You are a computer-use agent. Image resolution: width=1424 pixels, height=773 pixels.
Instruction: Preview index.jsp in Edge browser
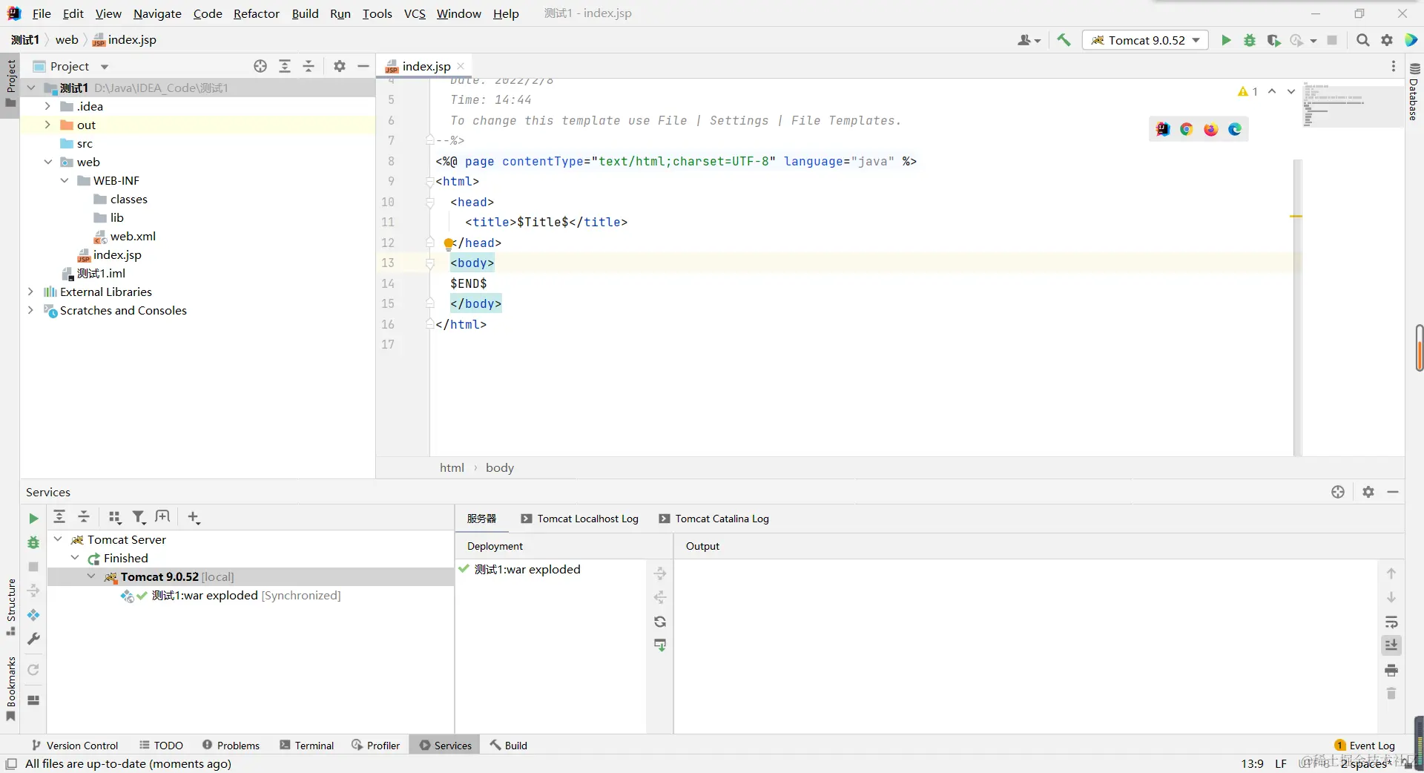[x=1235, y=129]
